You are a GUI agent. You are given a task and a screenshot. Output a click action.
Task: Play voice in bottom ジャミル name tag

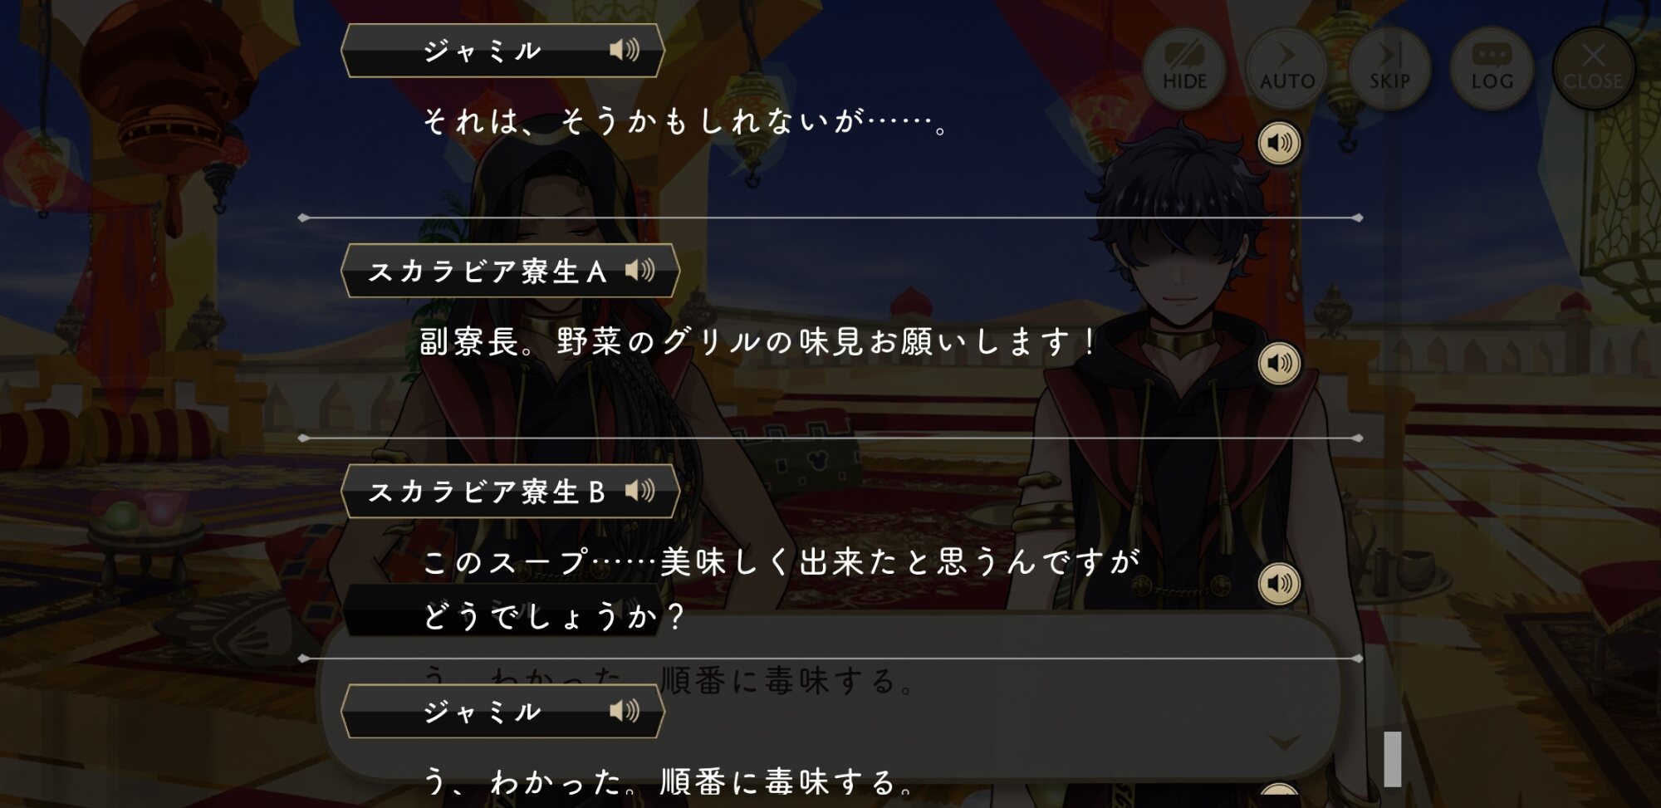click(625, 711)
